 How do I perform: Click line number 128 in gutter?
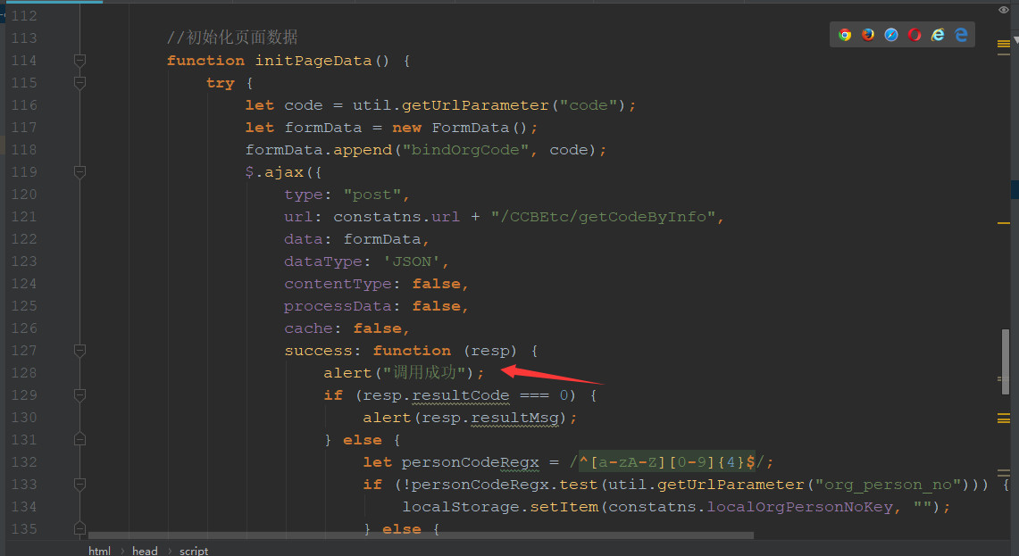[x=24, y=373]
